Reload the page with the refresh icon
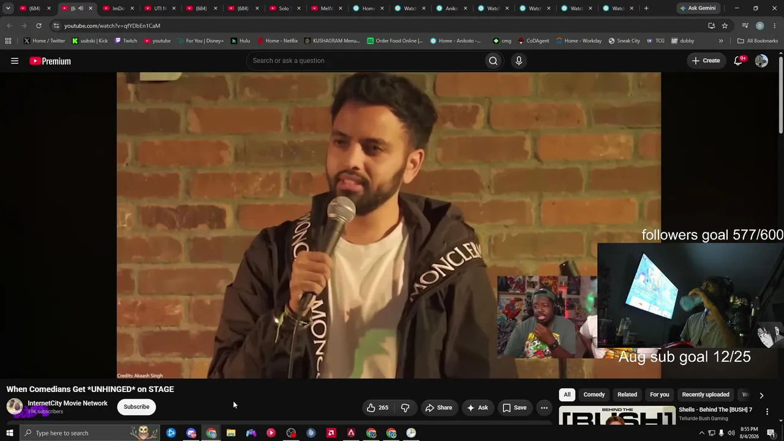 (39, 26)
